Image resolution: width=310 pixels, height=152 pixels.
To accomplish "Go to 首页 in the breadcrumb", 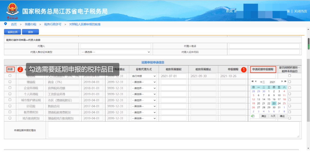I will (14, 24).
